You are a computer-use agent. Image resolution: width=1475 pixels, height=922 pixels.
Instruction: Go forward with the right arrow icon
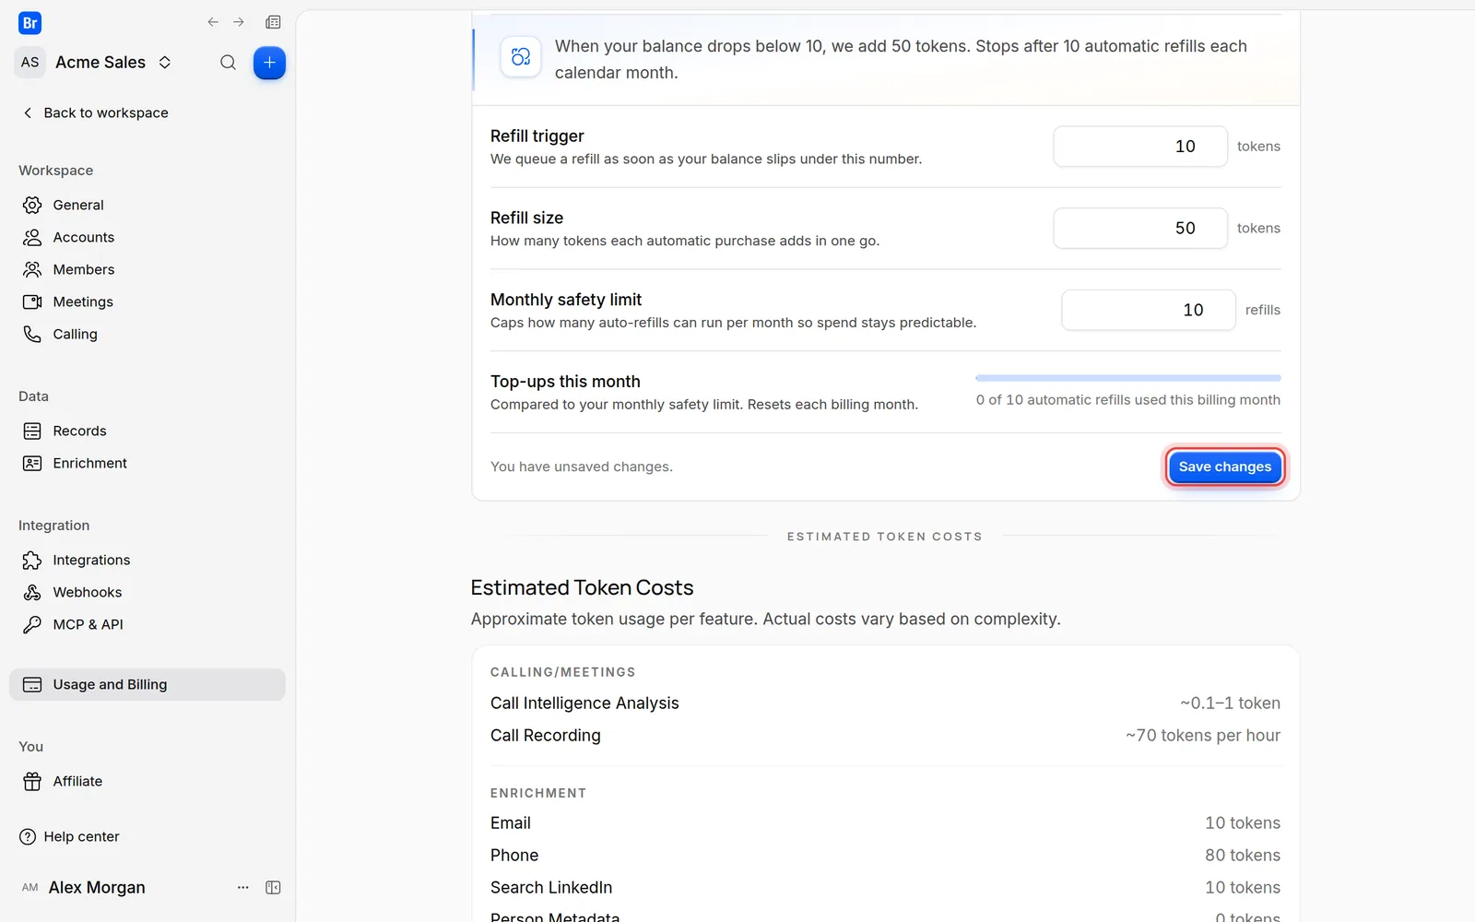239,22
